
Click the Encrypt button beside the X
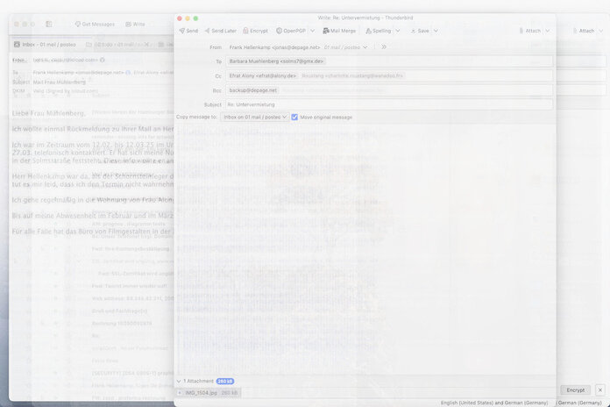575,389
